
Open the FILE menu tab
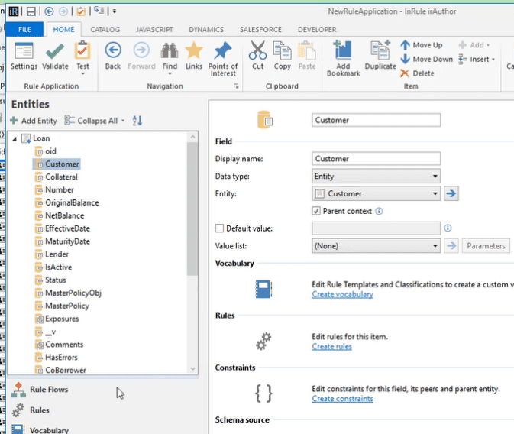tap(25, 30)
